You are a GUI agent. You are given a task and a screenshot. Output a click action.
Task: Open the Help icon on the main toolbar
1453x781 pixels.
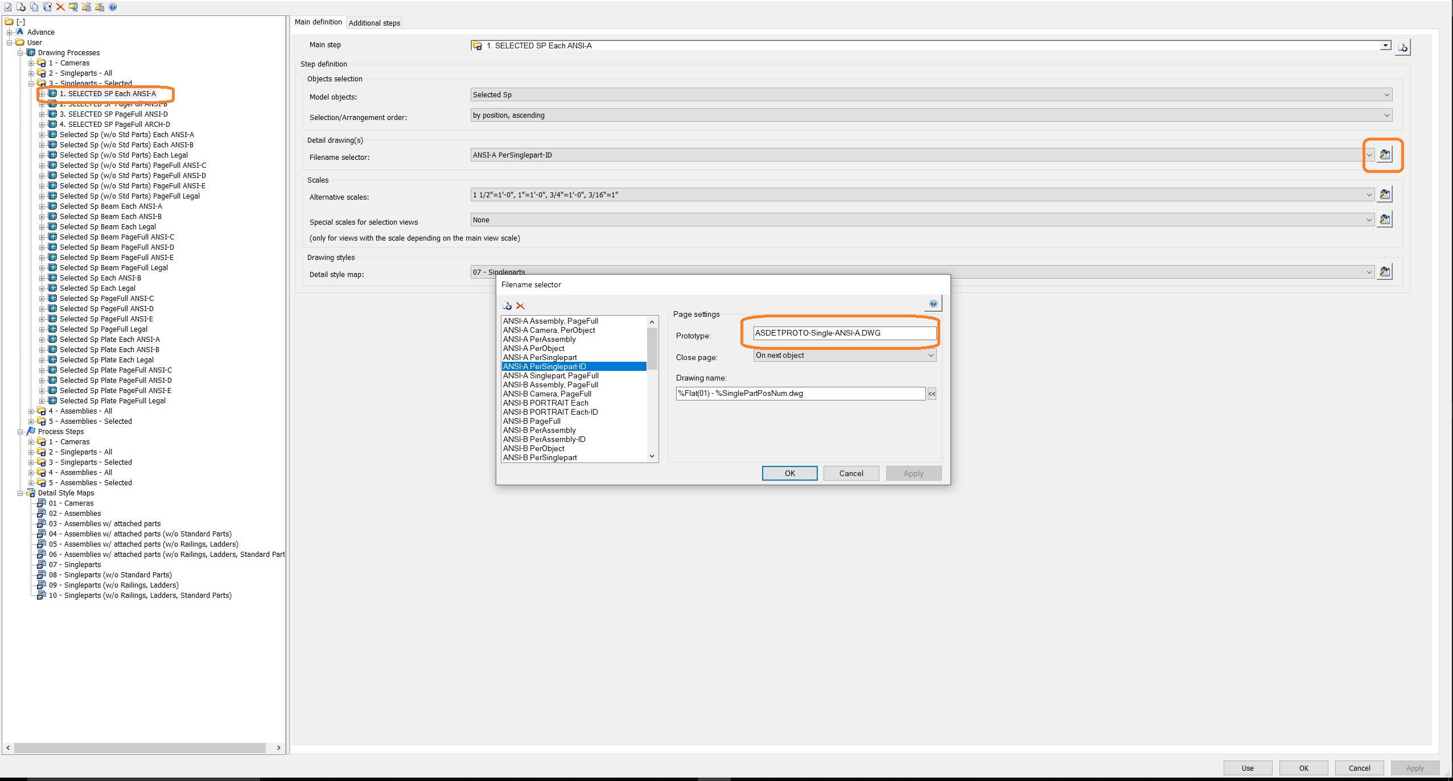click(113, 7)
